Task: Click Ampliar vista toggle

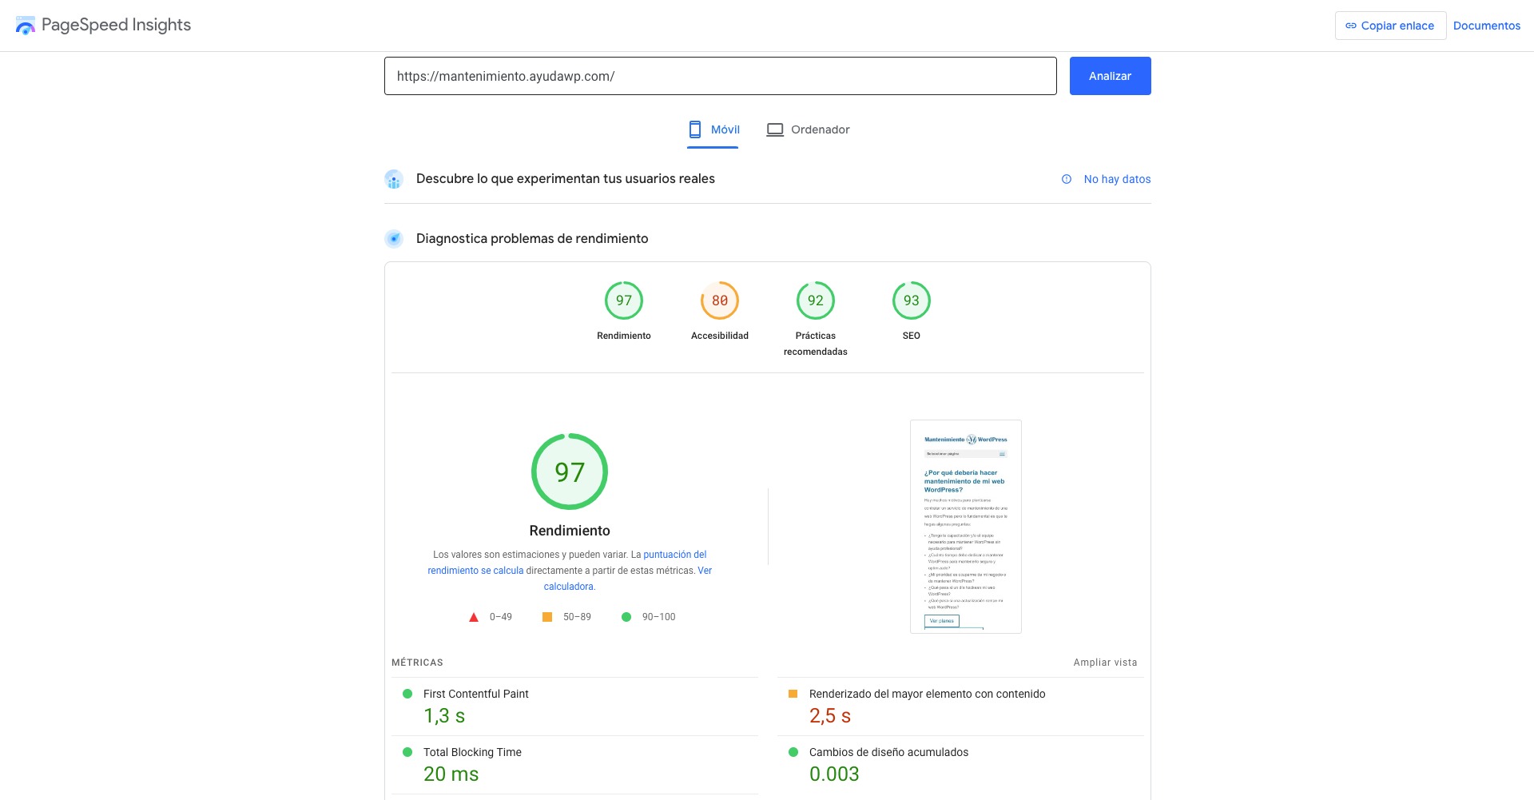Action: point(1105,663)
